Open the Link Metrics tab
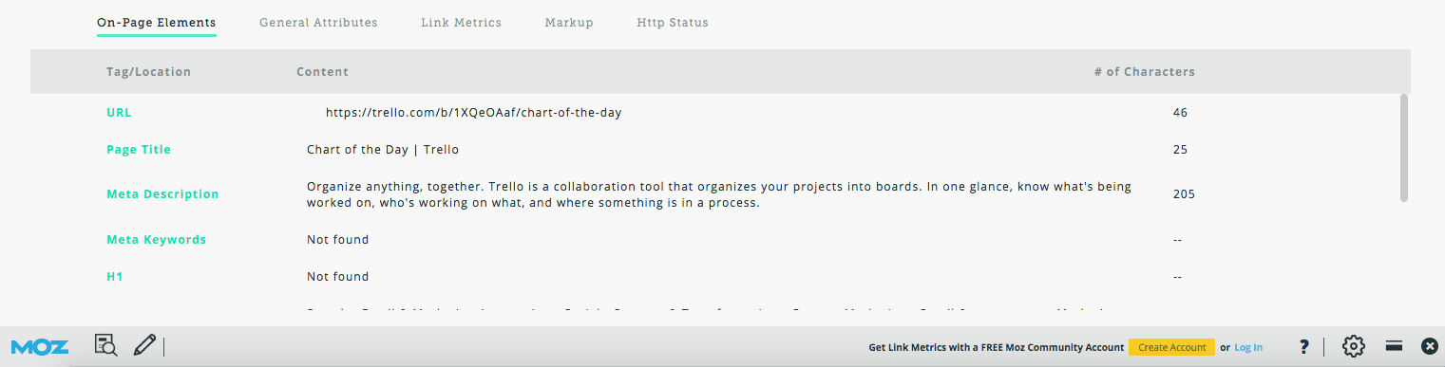The image size is (1445, 367). click(461, 22)
